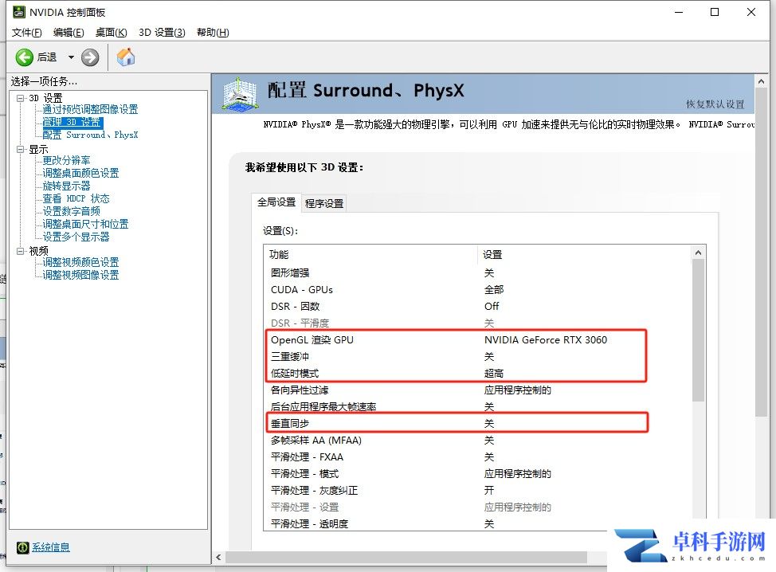
Task: Collapse the 3D 设置 tree node
Action: click(x=20, y=98)
